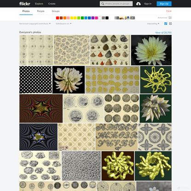Select the black and white style filter
191x191 pixels.
tap(116, 18)
